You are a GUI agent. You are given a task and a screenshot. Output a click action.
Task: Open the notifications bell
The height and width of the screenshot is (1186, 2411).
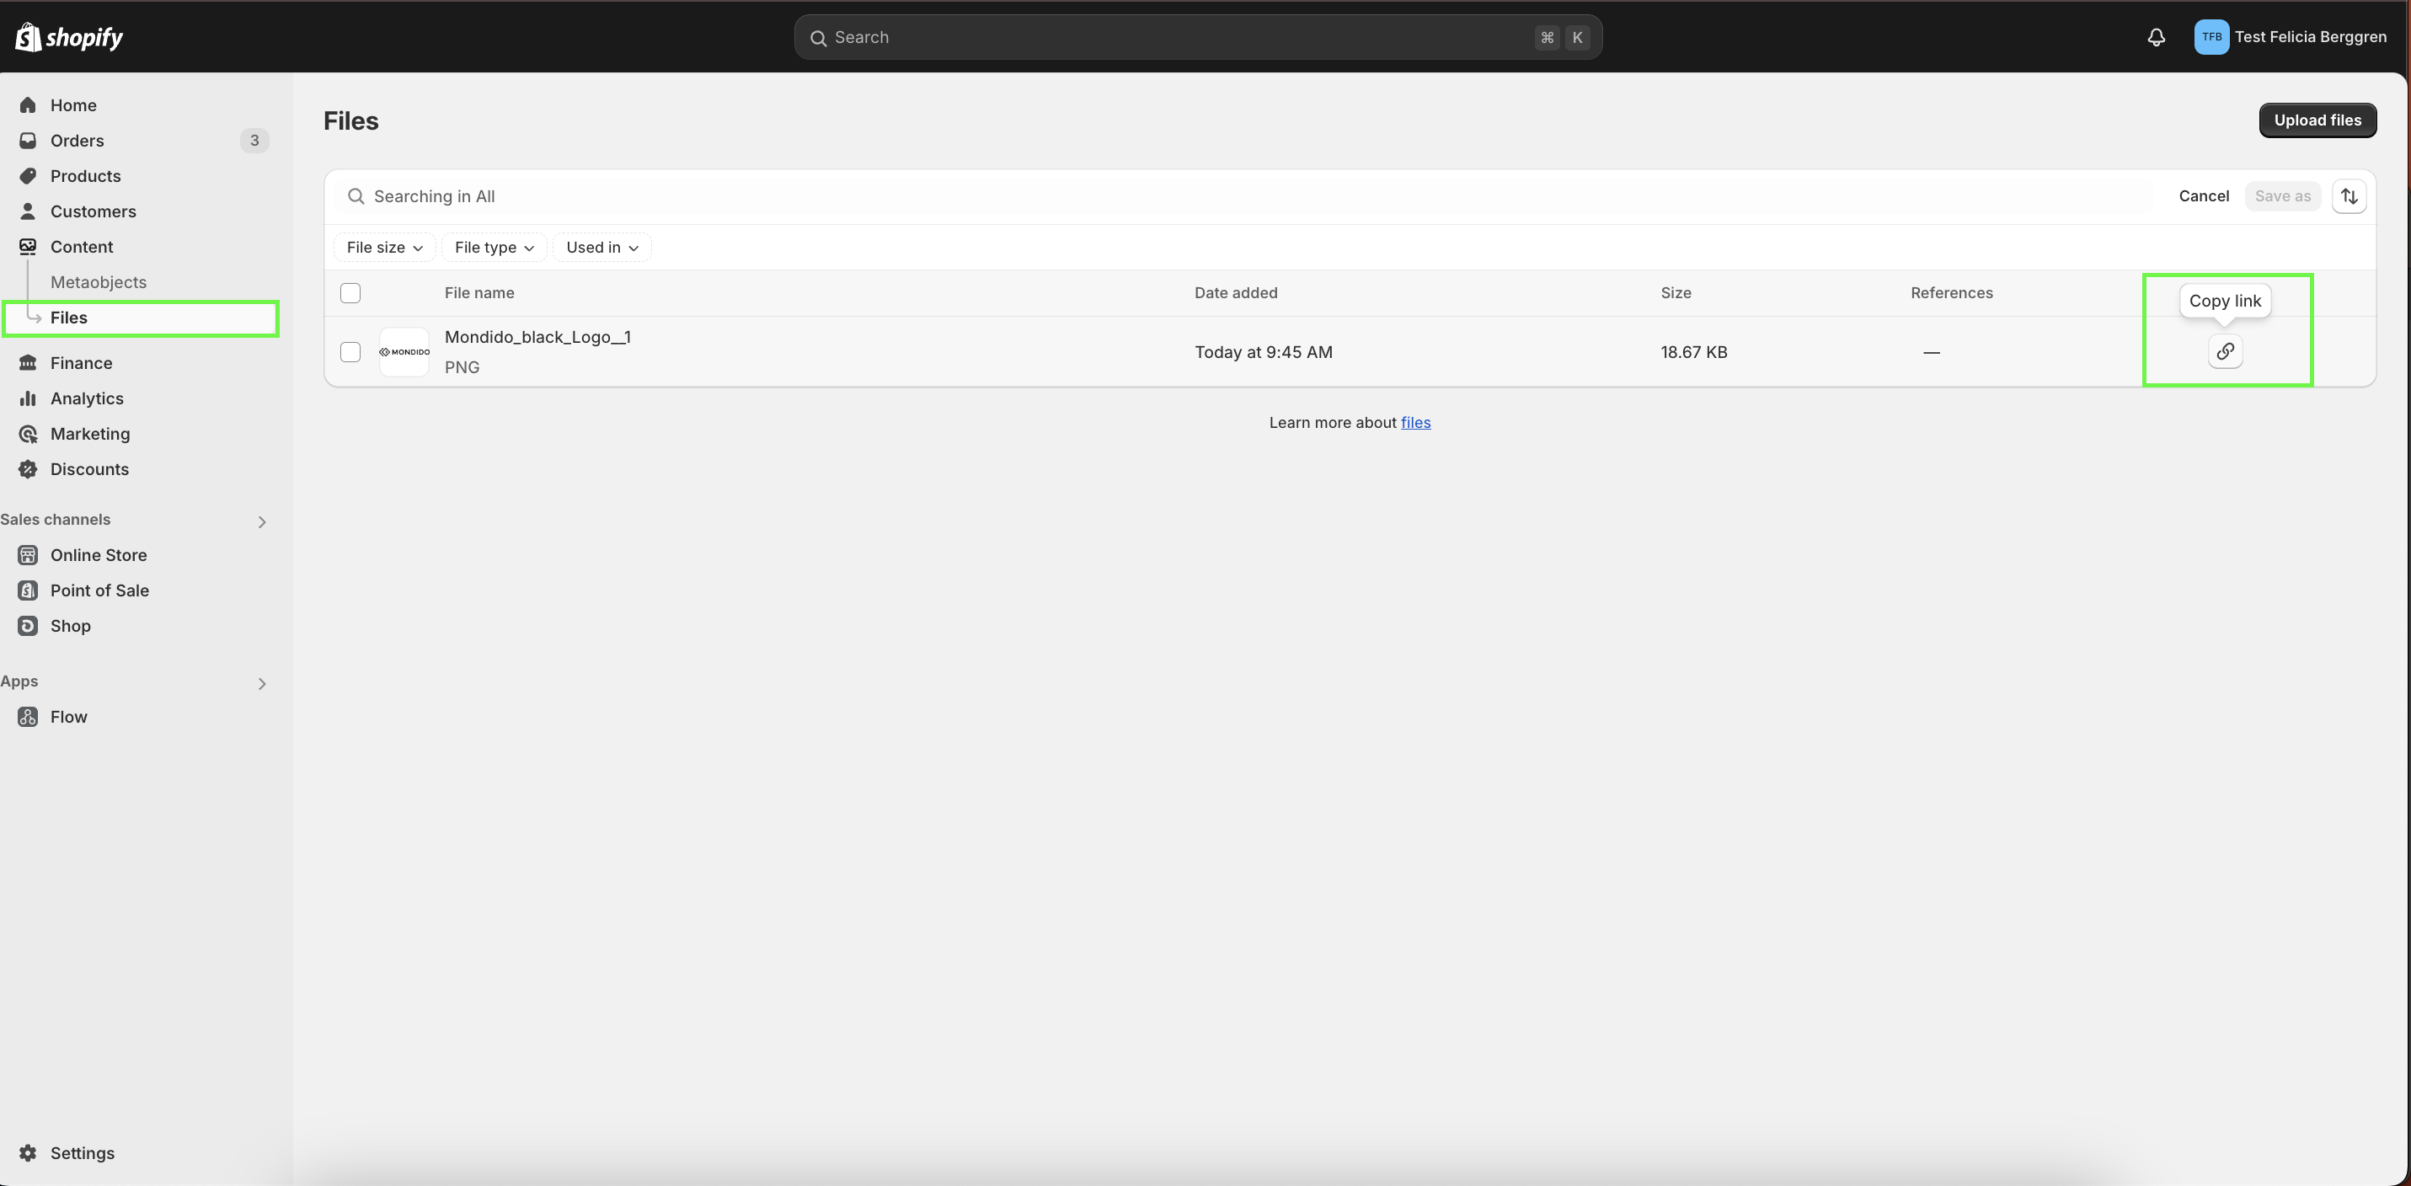point(2156,37)
